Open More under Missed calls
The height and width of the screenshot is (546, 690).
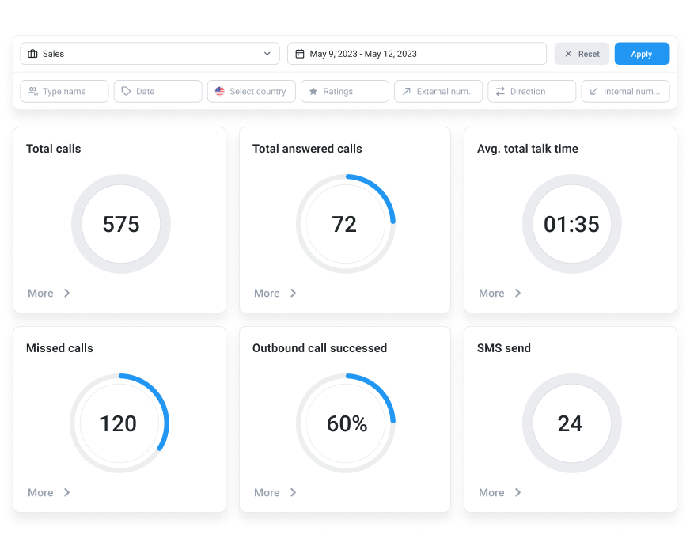pyautogui.click(x=41, y=492)
